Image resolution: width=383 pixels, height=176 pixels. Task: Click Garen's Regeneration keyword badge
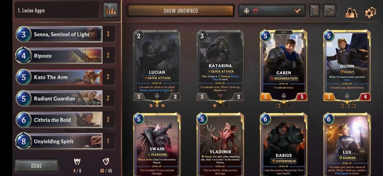pyautogui.click(x=283, y=78)
